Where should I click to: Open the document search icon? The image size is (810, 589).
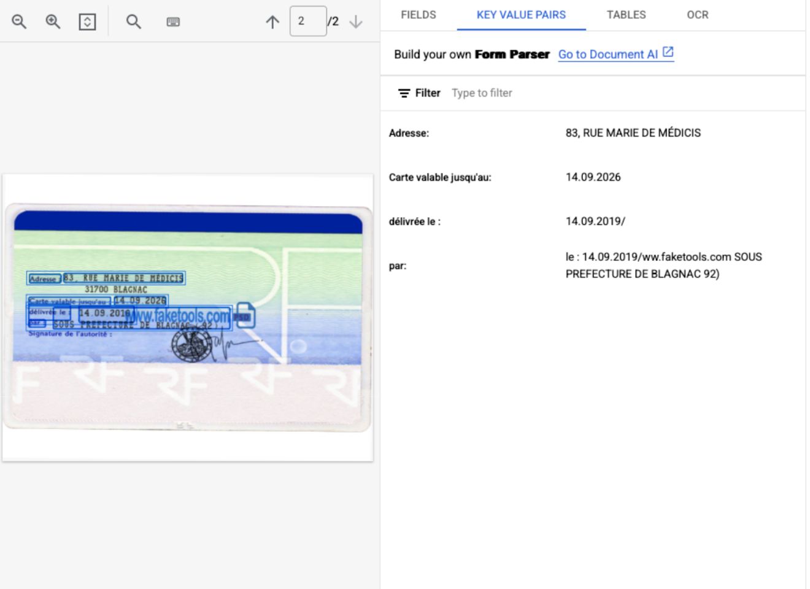point(133,22)
